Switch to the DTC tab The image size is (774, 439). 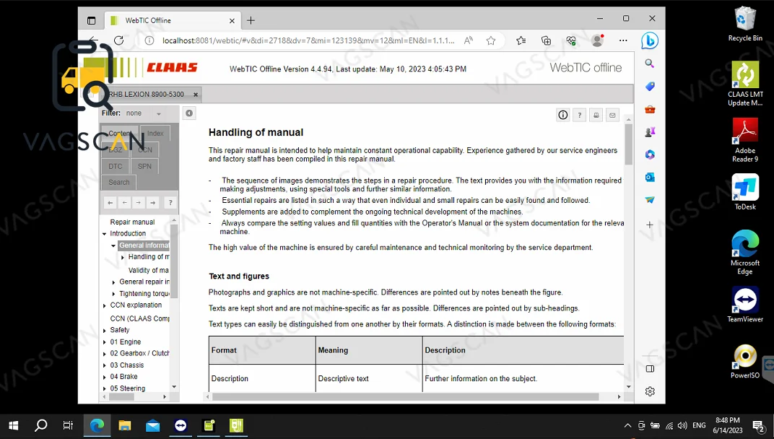(x=115, y=166)
